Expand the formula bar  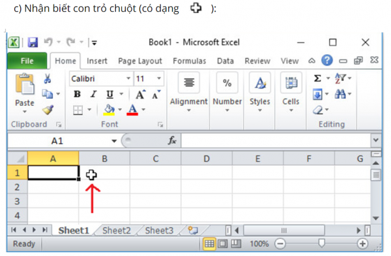click(376, 140)
